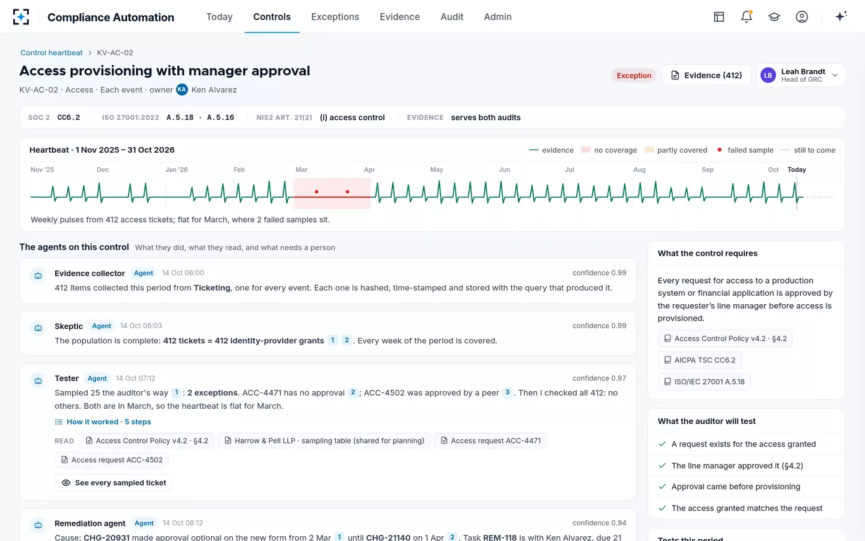Click the Remediation agent robot icon

coord(38,525)
